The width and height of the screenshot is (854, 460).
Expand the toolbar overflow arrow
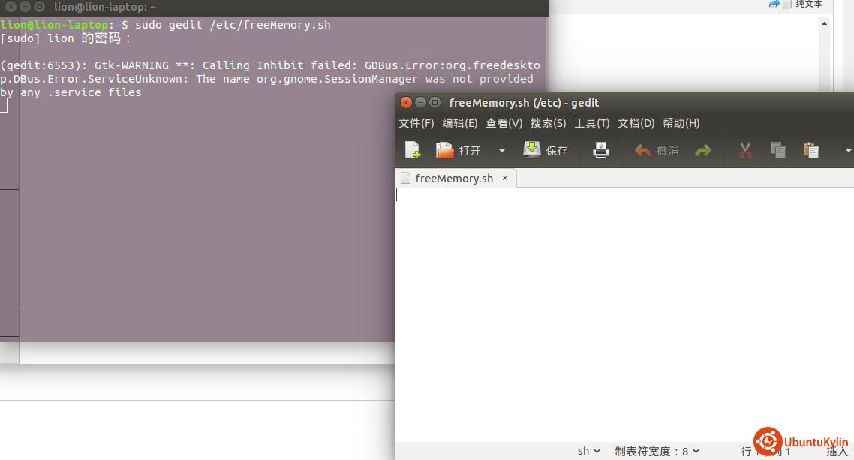click(x=848, y=151)
